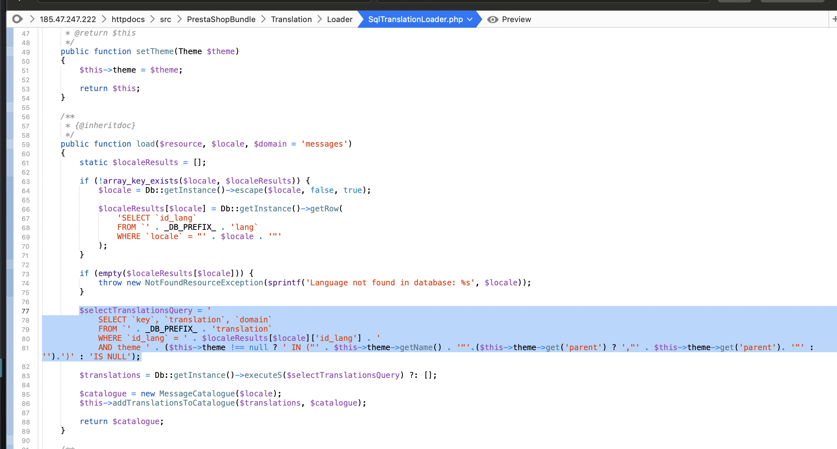837x449 pixels.
Task: Place cursor on setTheme function name
Action: click(x=155, y=51)
